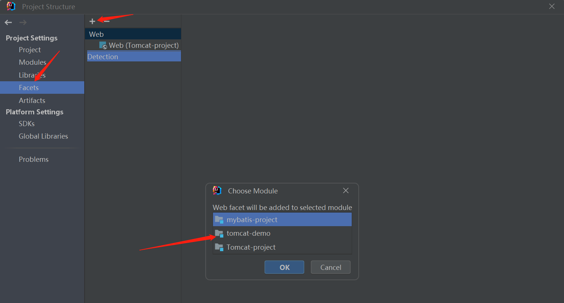Open the Problems page
The width and height of the screenshot is (564, 303).
(33, 159)
